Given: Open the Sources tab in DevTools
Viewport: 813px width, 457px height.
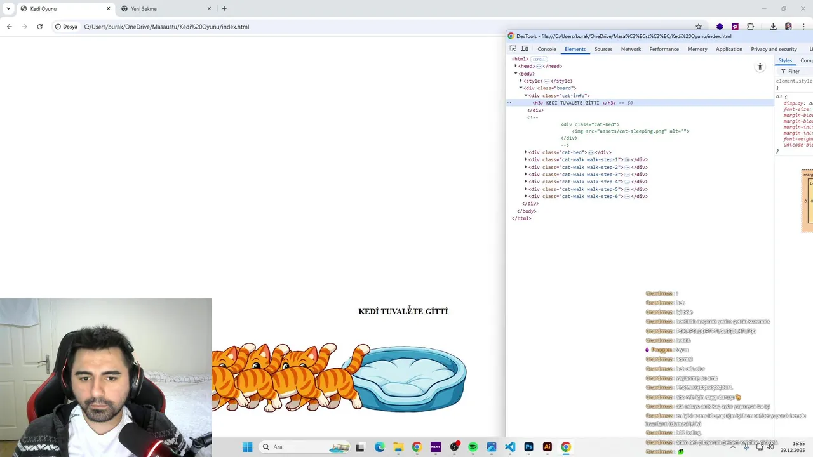Looking at the screenshot, I should (x=603, y=49).
